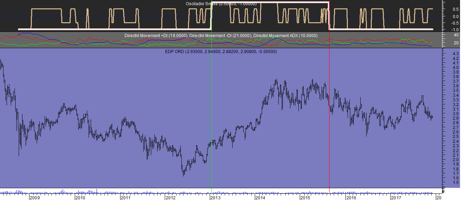Click the 2012 year label on time axis
Viewport: 468px width, 200px height.
click(171, 198)
